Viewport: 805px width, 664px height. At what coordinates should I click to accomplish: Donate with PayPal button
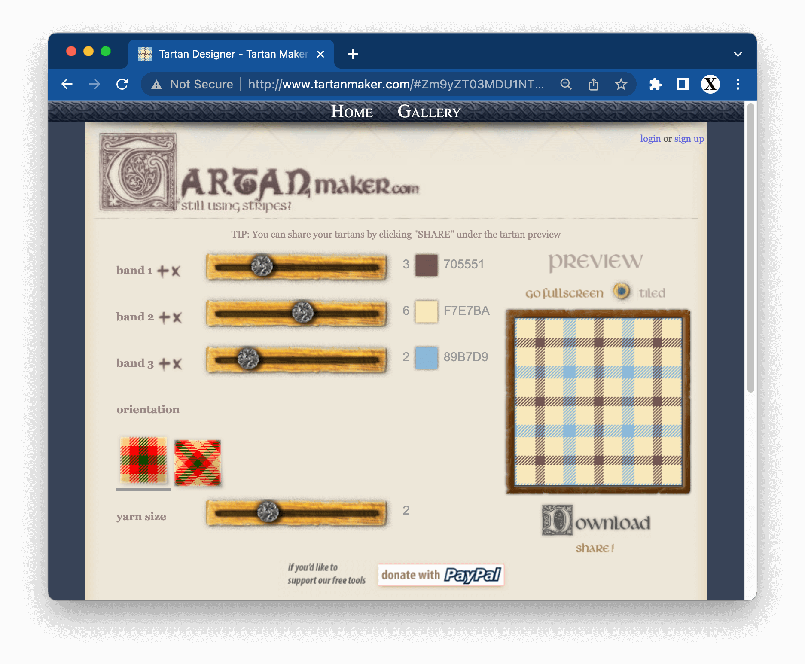click(441, 575)
